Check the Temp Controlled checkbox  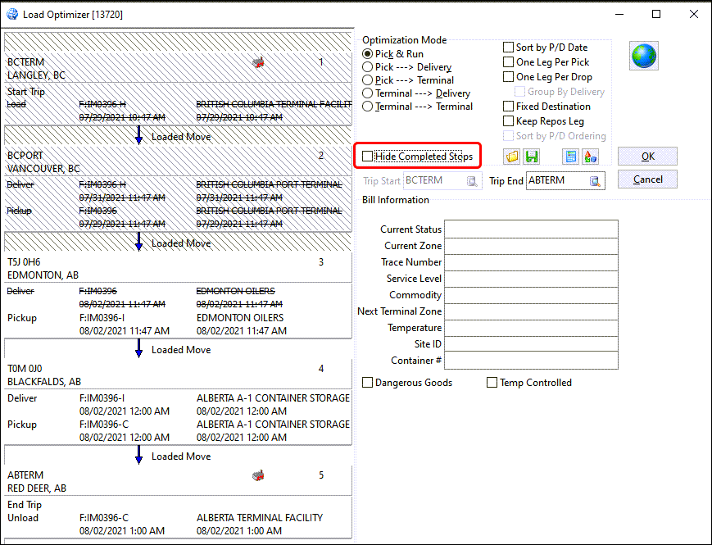click(x=492, y=383)
